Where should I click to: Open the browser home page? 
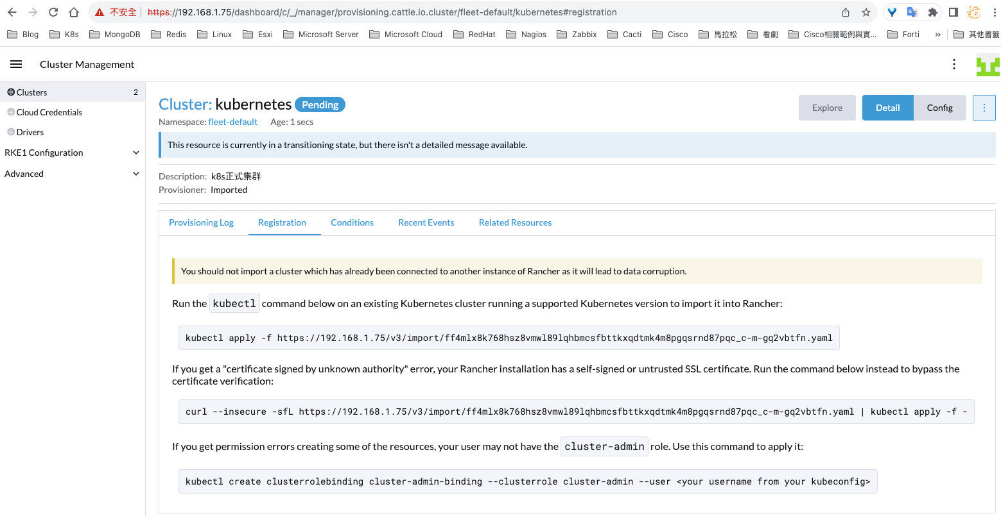(74, 12)
